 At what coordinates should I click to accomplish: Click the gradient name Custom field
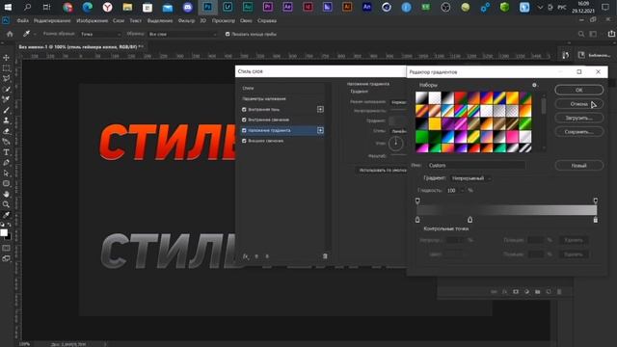[x=475, y=166]
